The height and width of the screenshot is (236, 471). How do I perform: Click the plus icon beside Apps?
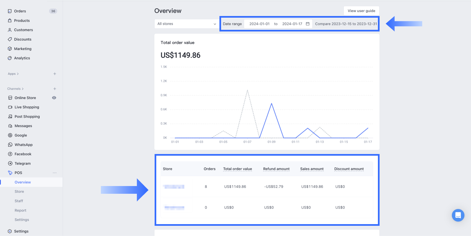click(55, 74)
